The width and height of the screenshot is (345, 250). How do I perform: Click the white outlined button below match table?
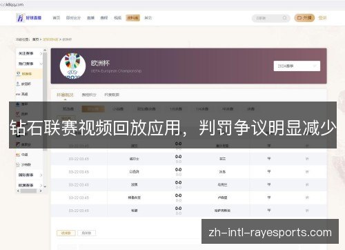[86, 233]
